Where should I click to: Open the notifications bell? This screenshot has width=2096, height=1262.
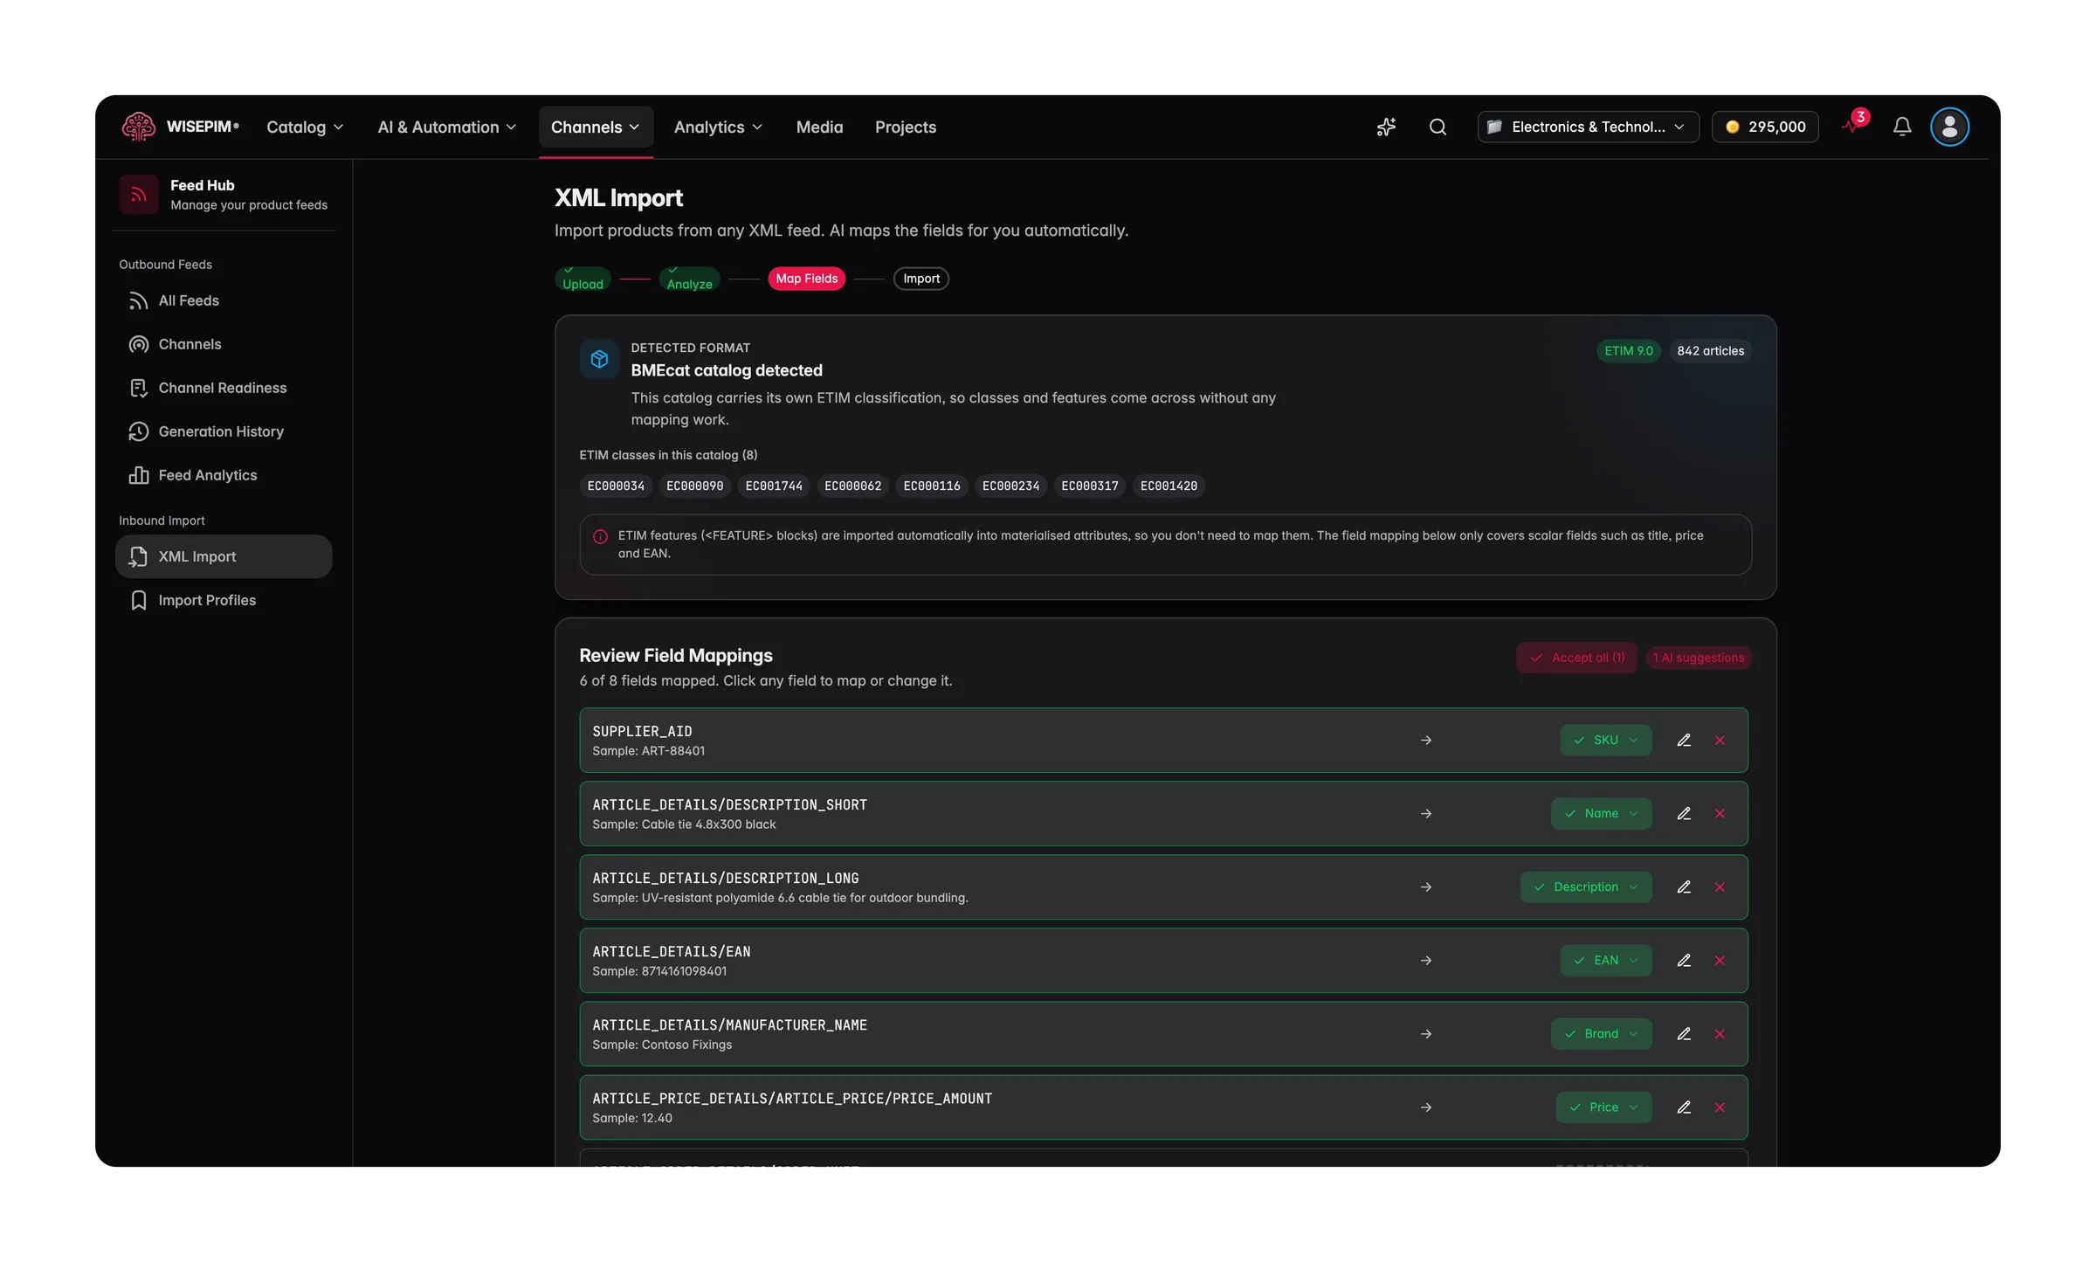click(x=1902, y=128)
